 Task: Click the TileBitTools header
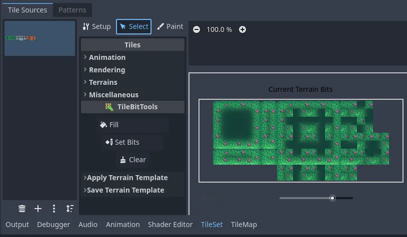click(x=132, y=107)
